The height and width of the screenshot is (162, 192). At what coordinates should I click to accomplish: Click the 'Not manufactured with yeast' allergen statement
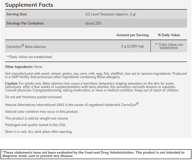(x=96, y=75)
